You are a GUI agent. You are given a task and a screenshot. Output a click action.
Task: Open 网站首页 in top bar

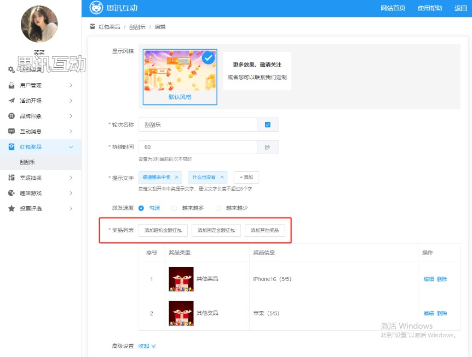coord(393,8)
